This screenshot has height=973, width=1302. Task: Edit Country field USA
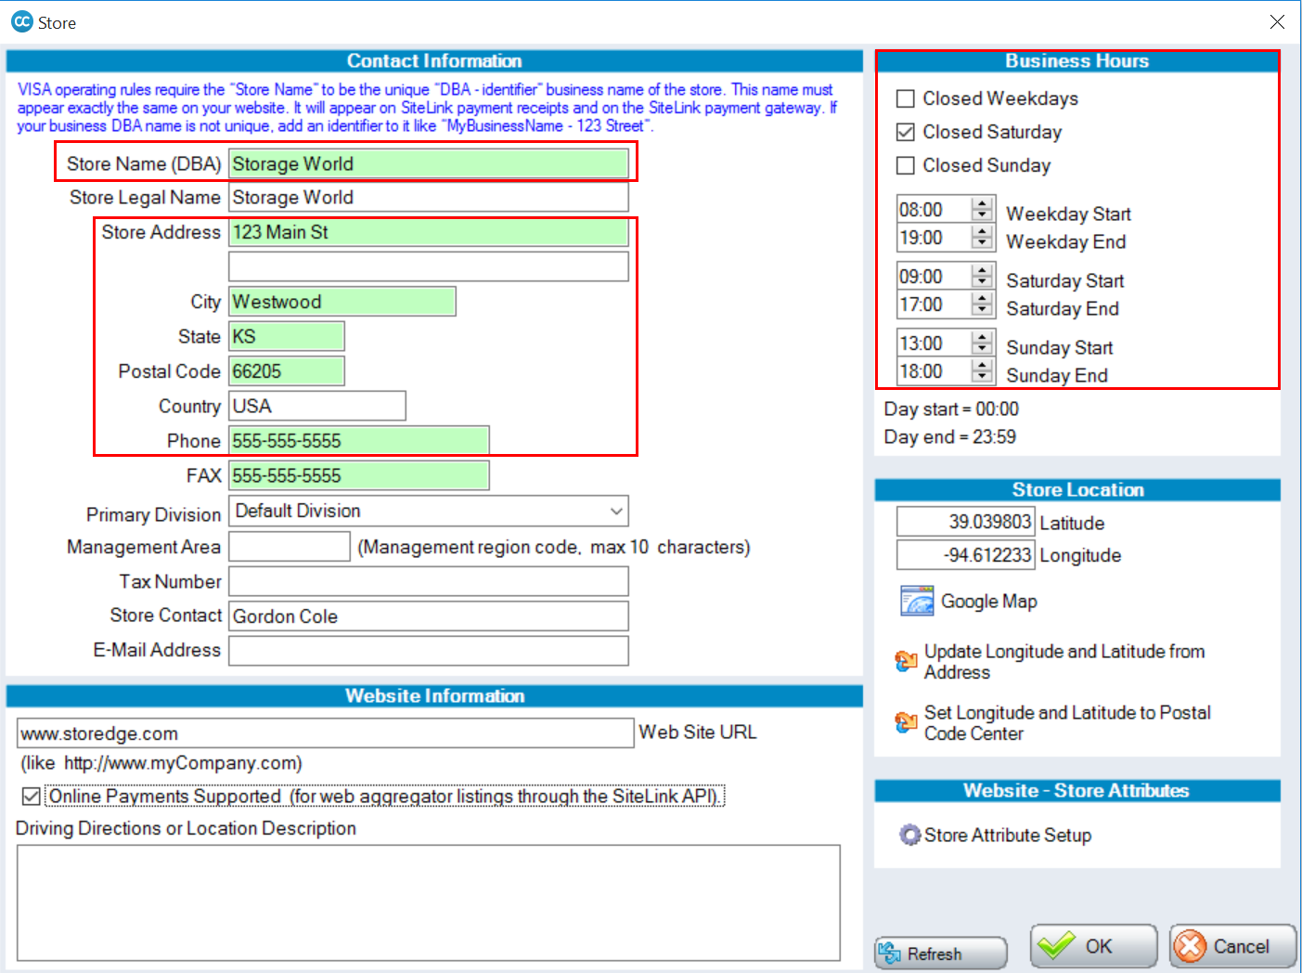click(317, 406)
